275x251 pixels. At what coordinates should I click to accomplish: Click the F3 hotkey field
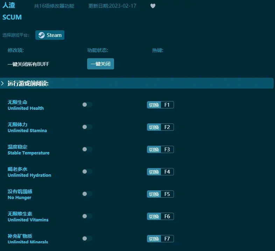[x=167, y=150]
